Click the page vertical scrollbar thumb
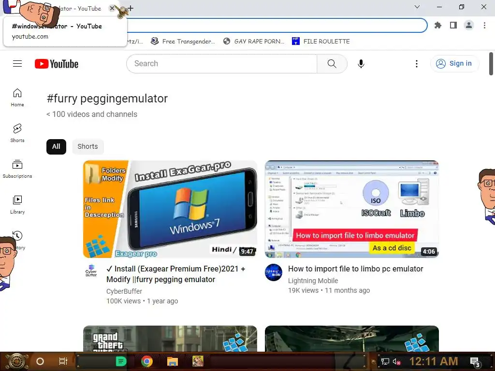This screenshot has height=371, width=495. click(491, 64)
